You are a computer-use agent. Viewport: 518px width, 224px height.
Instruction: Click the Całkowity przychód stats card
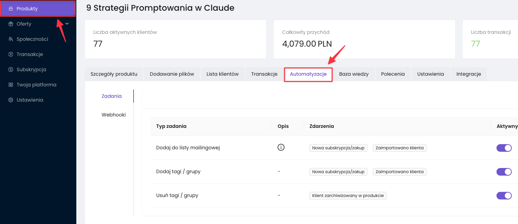click(x=364, y=39)
